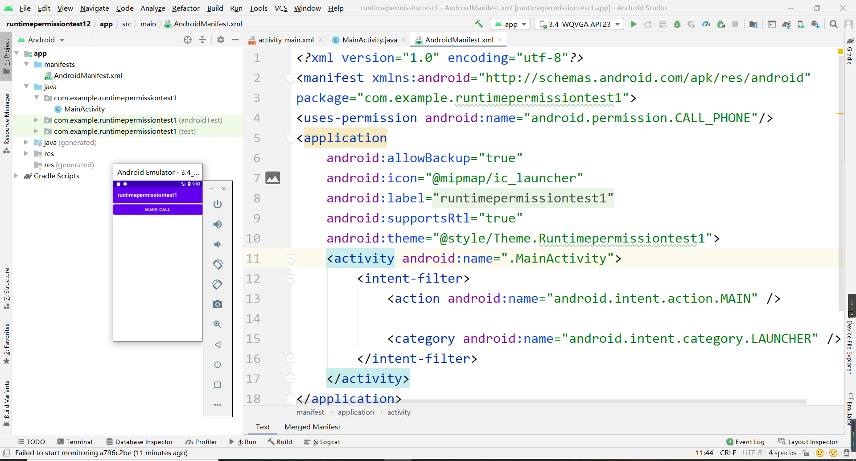856x461 pixels.
Task: Click the user account avatar icon
Action: pos(848,24)
